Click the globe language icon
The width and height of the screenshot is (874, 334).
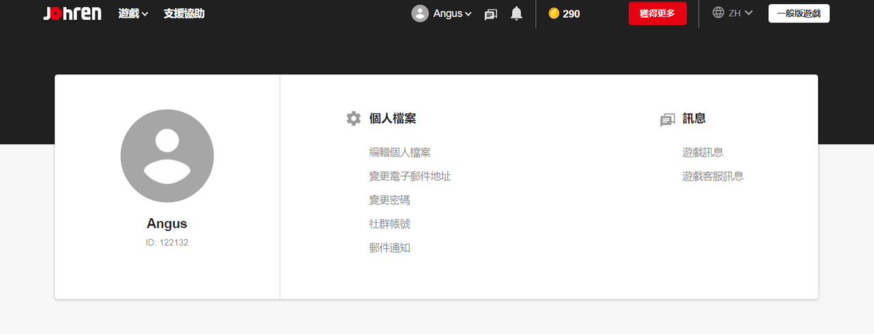click(x=718, y=13)
